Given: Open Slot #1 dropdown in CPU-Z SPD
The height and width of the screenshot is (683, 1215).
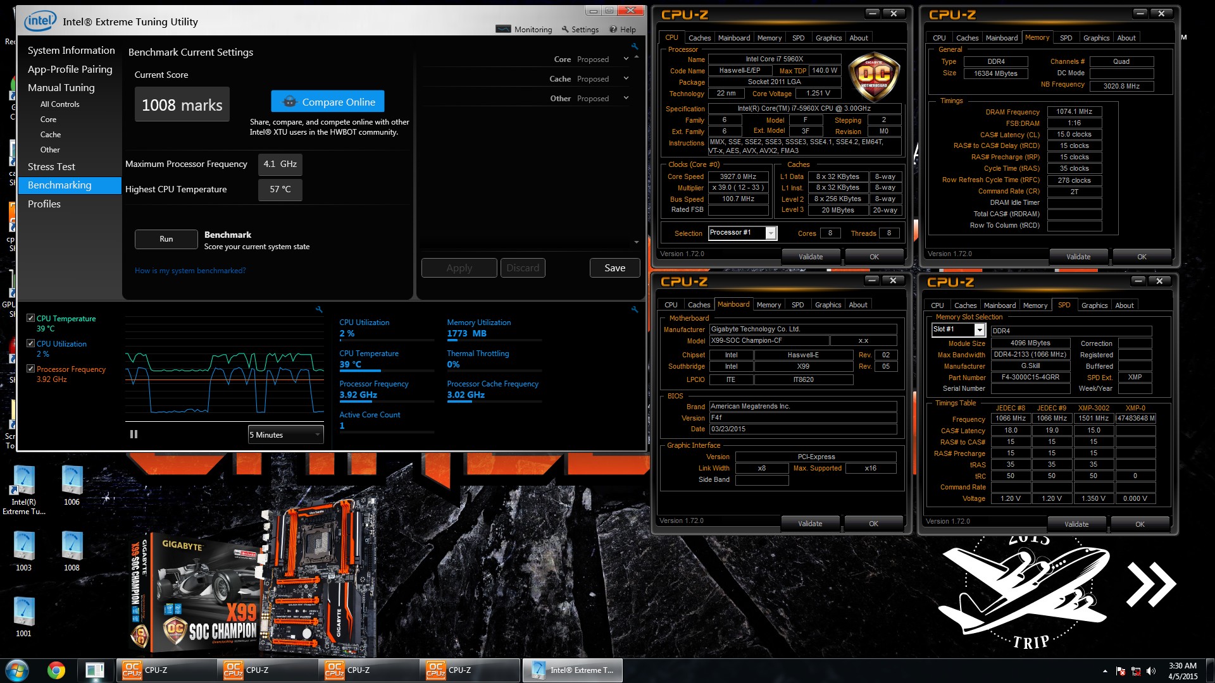Looking at the screenshot, I should pyautogui.click(x=959, y=329).
